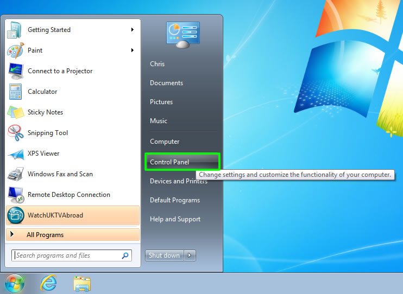
Task: Open Calculator via its icon
Action: [15, 92]
